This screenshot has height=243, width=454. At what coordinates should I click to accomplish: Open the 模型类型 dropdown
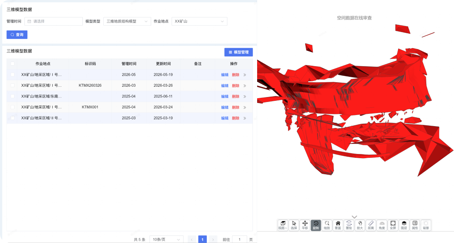(x=127, y=21)
